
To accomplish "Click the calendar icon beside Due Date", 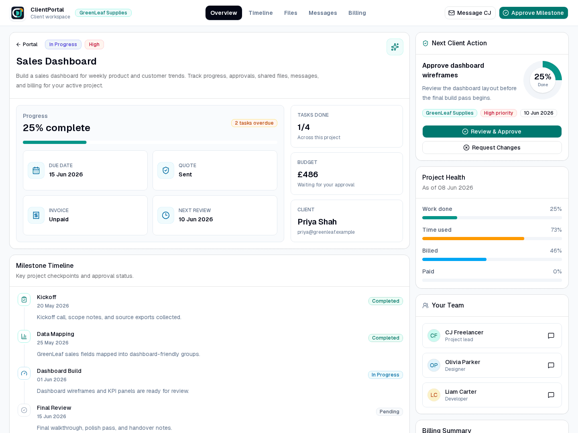I will coord(36,170).
